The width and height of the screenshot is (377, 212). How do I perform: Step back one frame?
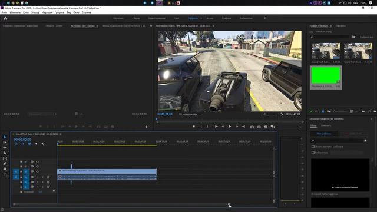click(223, 127)
